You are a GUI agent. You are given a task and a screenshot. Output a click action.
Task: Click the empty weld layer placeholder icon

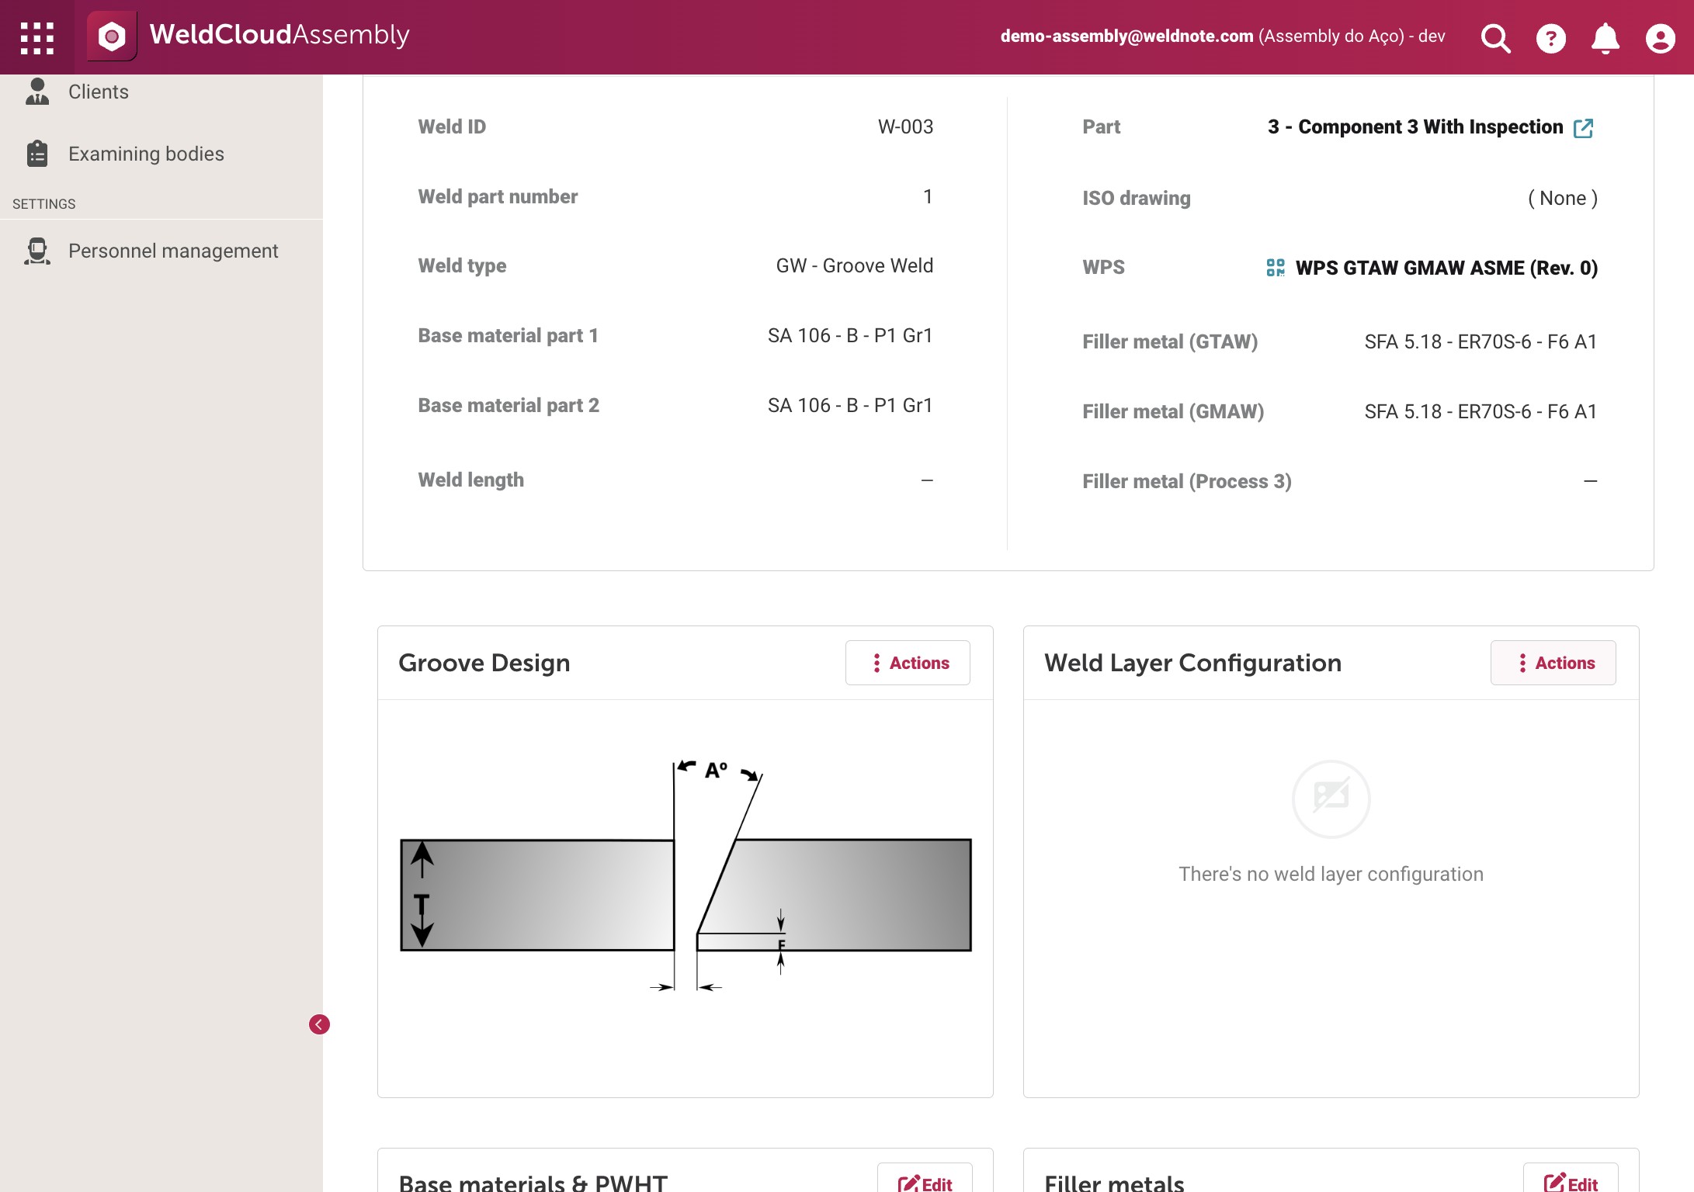(1331, 799)
